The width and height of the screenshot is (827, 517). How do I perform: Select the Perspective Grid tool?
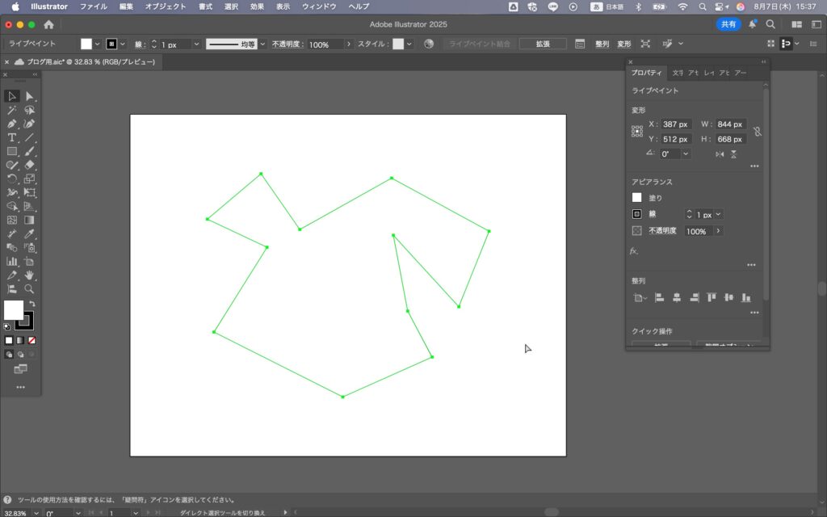click(30, 206)
